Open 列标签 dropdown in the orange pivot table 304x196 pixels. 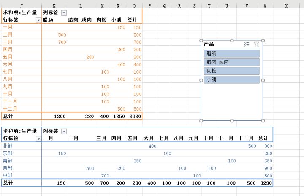(x=64, y=13)
